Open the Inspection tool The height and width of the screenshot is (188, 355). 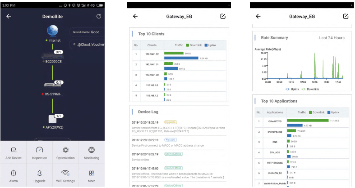point(39,153)
